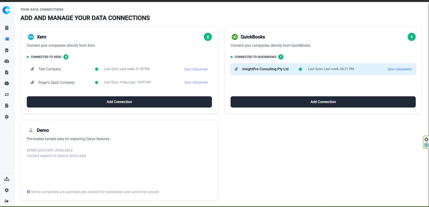The image size is (429, 207).
Task: Click the Xero logo icon
Action: [31, 37]
